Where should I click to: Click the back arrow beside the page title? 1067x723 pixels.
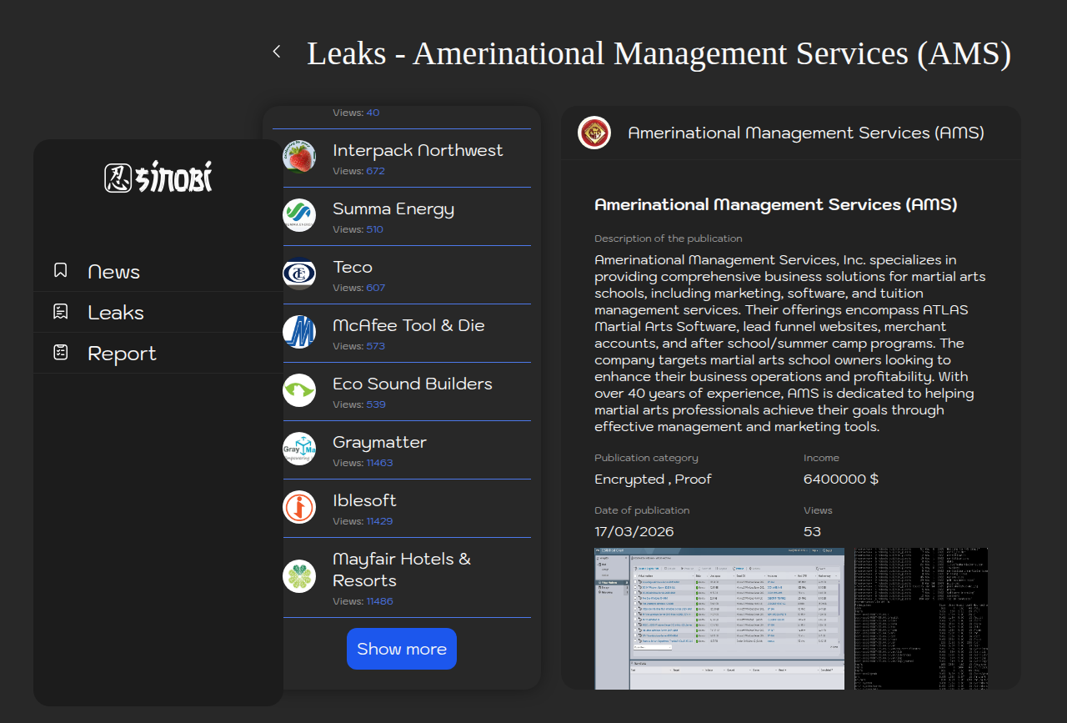(x=277, y=52)
